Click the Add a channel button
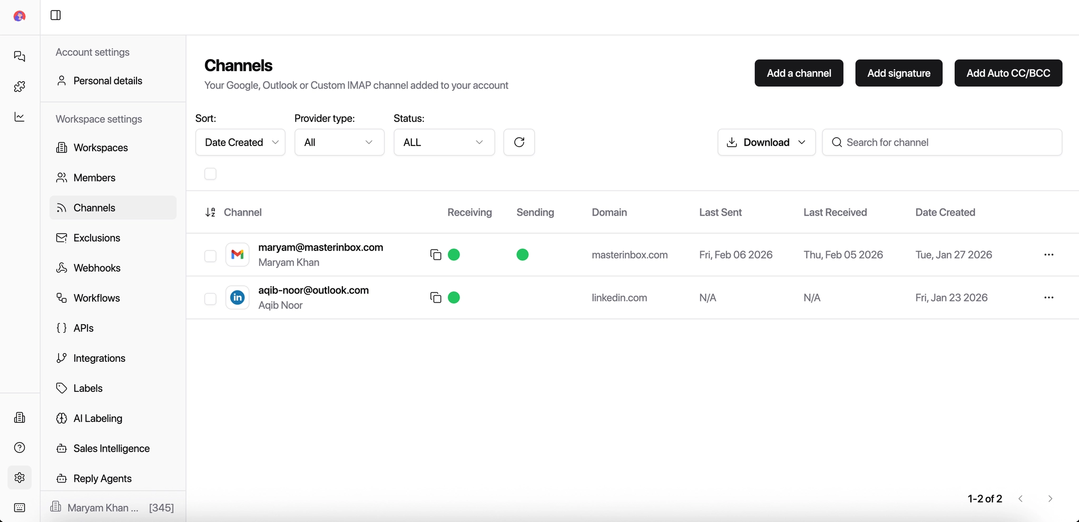Image resolution: width=1079 pixels, height=522 pixels. pos(798,73)
